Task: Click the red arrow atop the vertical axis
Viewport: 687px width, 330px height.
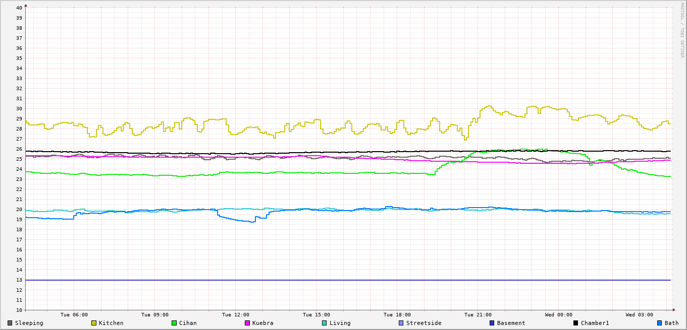Action: pyautogui.click(x=26, y=5)
